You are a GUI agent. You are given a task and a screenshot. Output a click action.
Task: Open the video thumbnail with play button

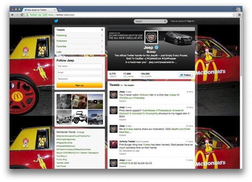pyautogui.click(x=95, y=101)
